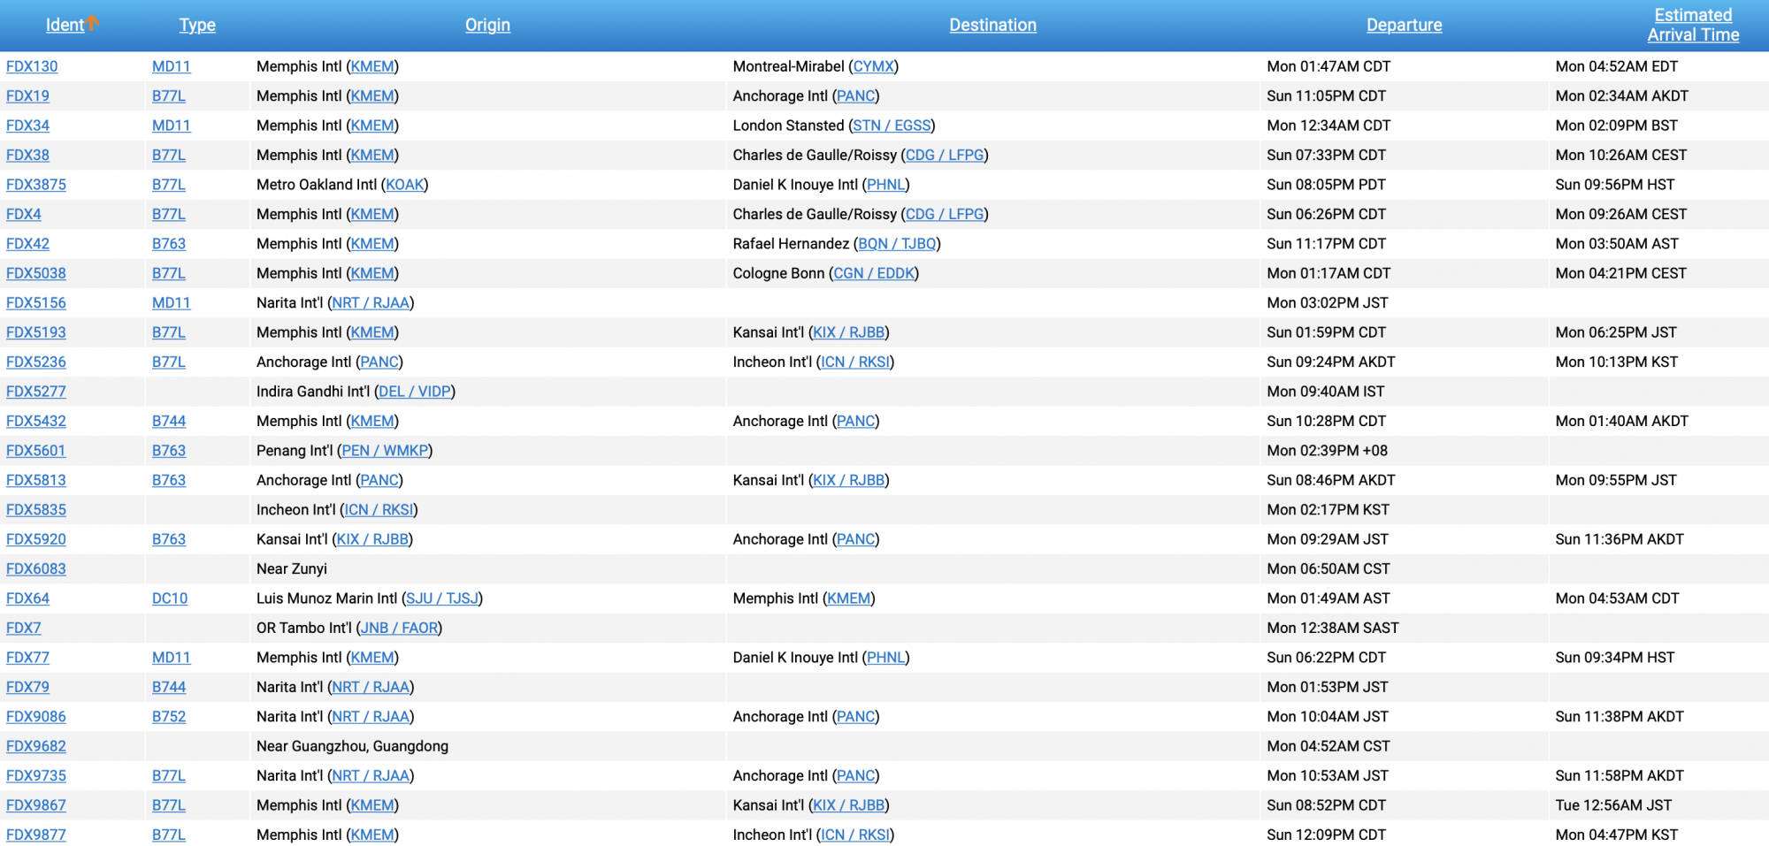The height and width of the screenshot is (846, 1769).
Task: Click PANC origin link in FDX5813 row
Action: coord(379,481)
